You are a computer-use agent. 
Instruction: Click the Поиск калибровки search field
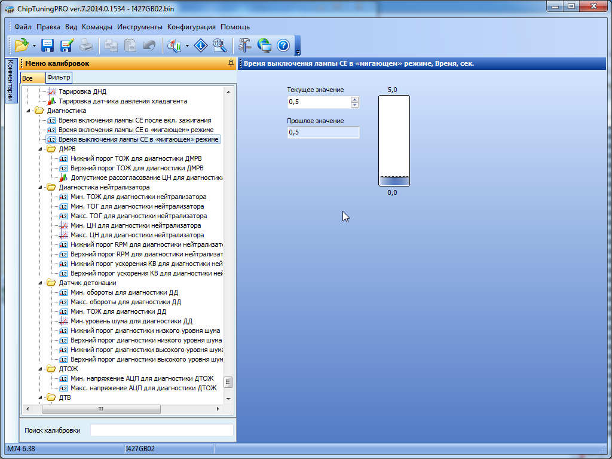161,430
